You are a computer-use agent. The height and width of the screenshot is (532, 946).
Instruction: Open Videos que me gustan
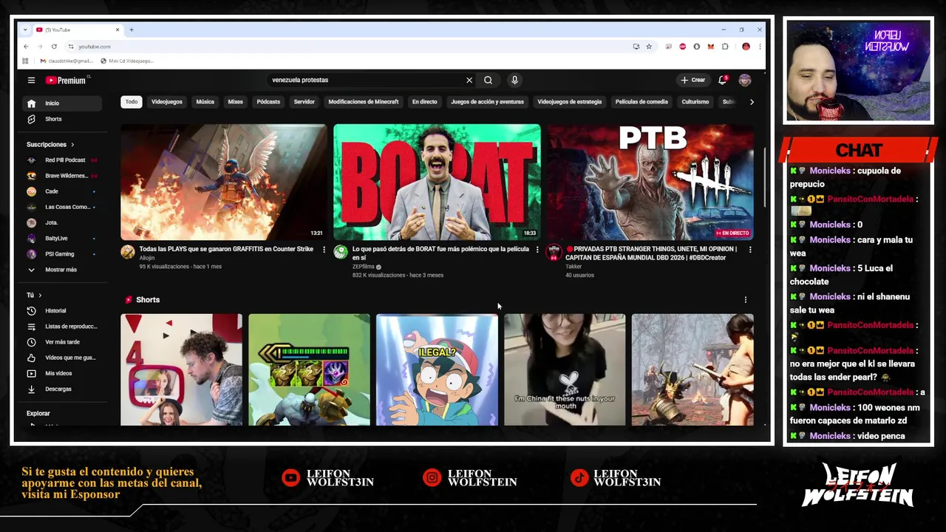pos(63,358)
